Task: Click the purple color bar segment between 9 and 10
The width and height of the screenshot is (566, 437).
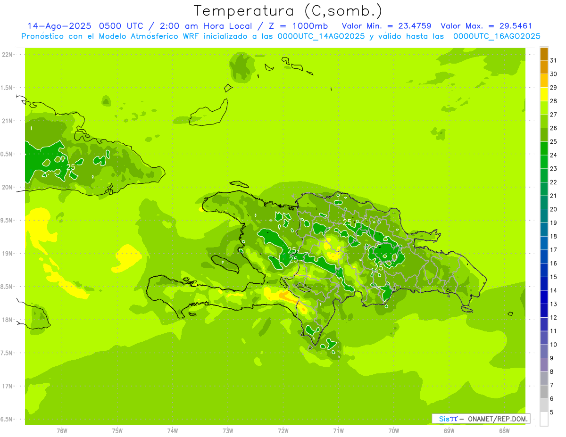Action: [544, 351]
